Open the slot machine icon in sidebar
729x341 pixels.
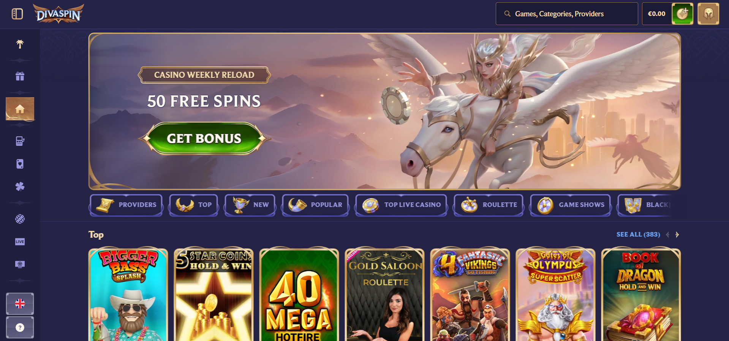coord(20,141)
